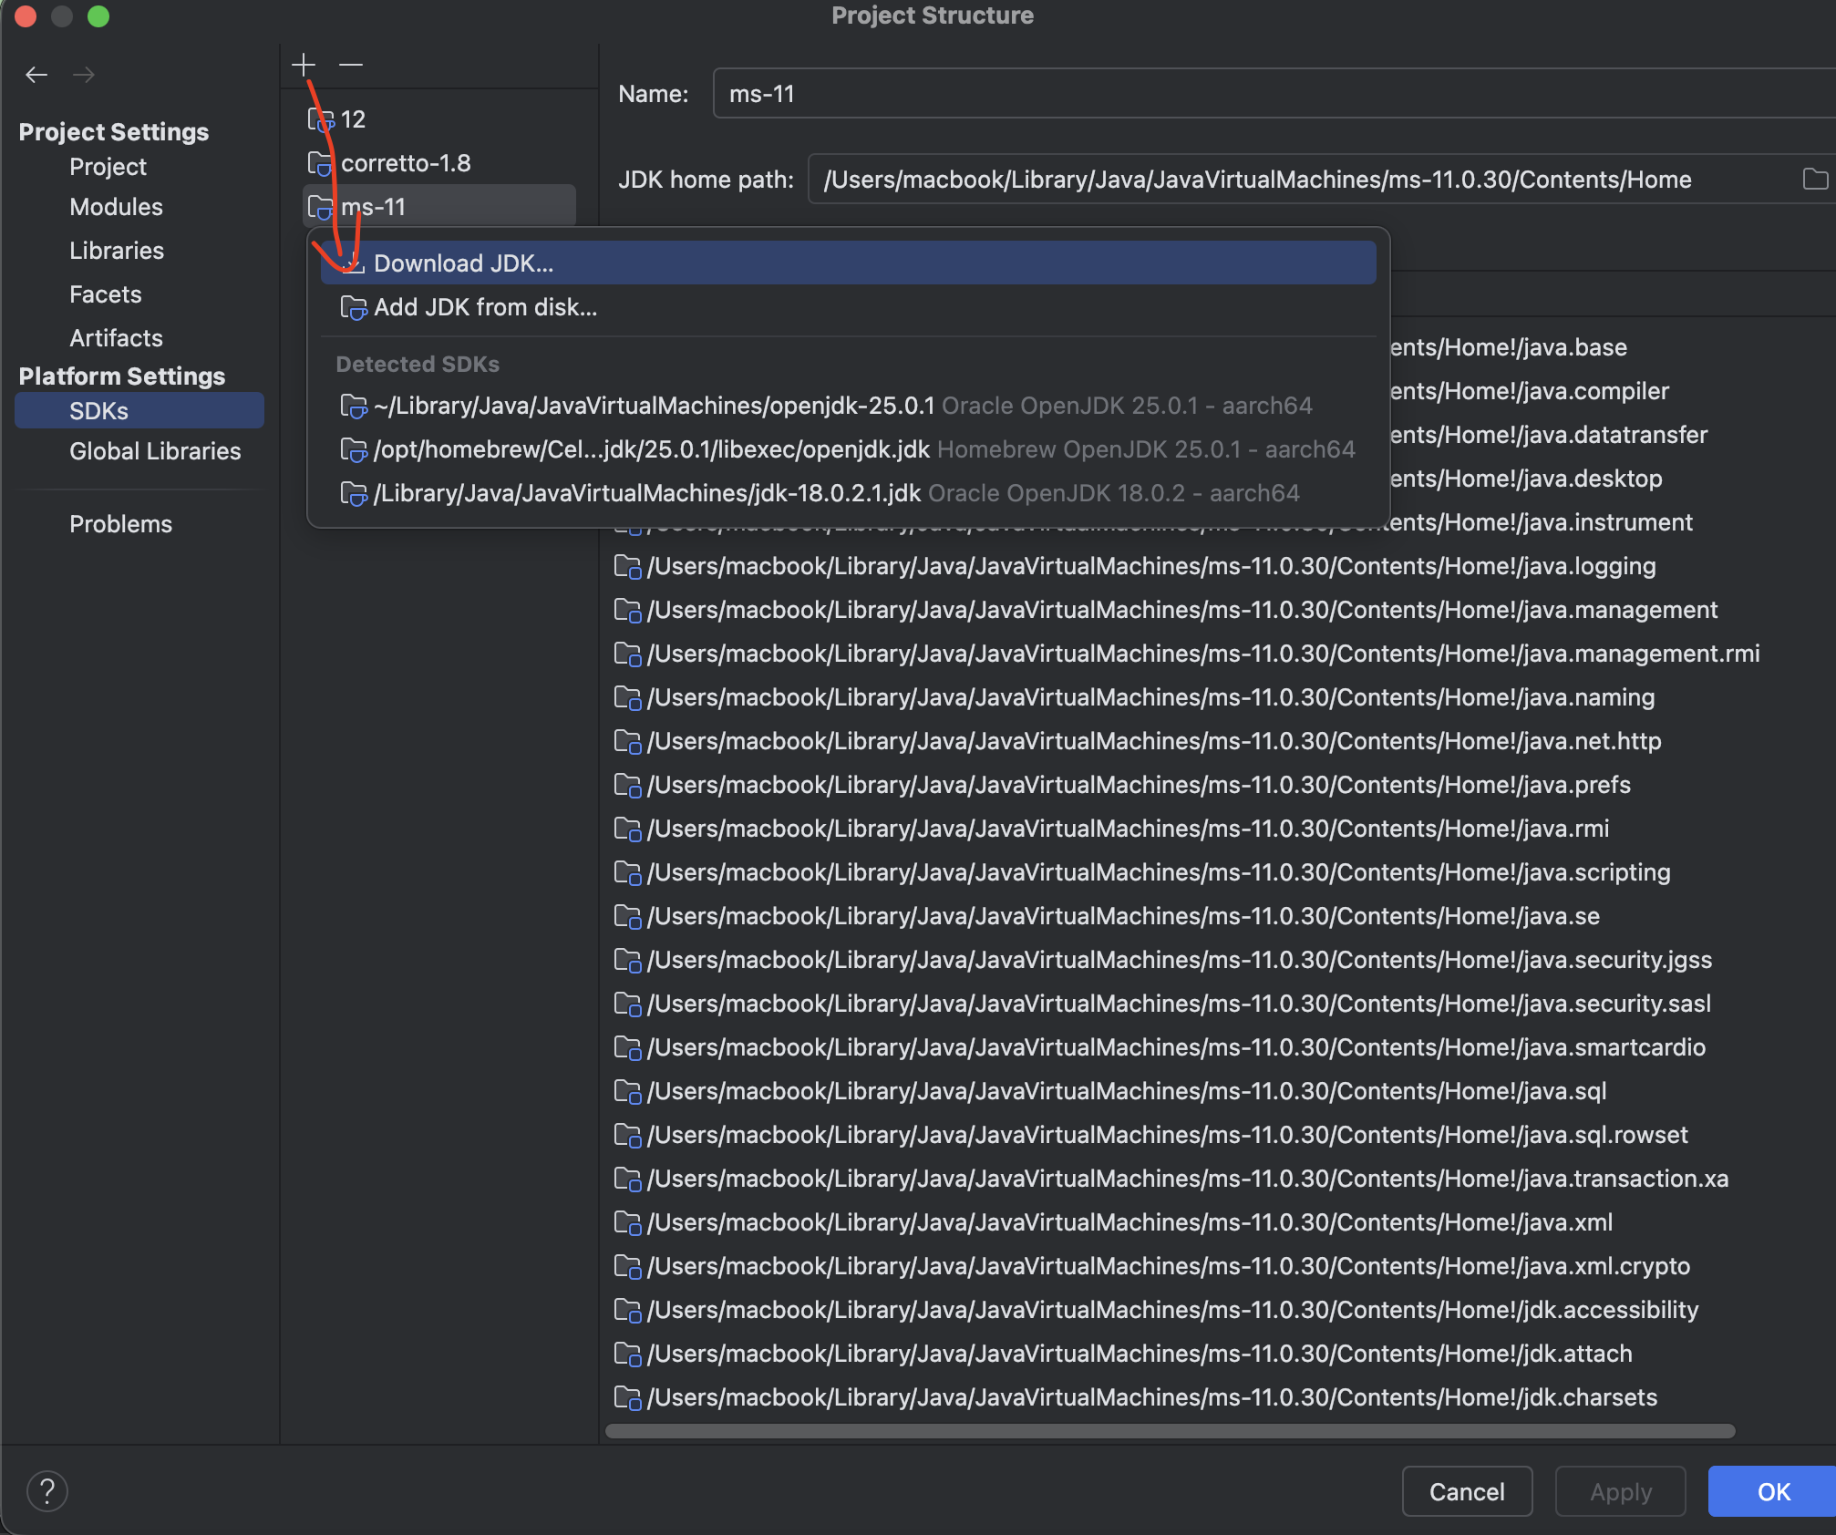Click folder icon of java.logging row
Image resolution: width=1836 pixels, height=1535 pixels.
click(627, 567)
